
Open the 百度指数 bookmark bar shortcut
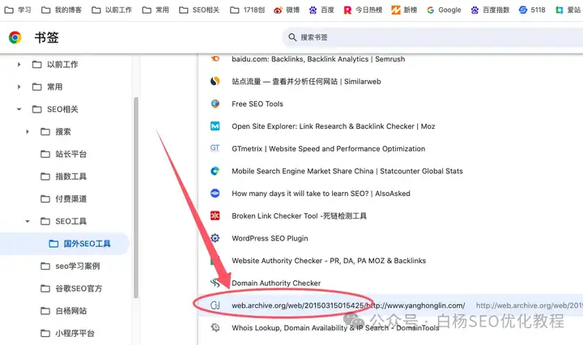[x=490, y=10]
